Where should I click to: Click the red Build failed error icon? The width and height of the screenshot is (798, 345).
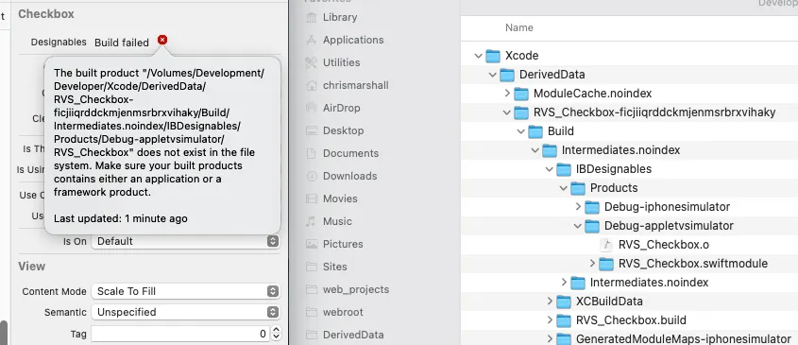click(x=162, y=40)
